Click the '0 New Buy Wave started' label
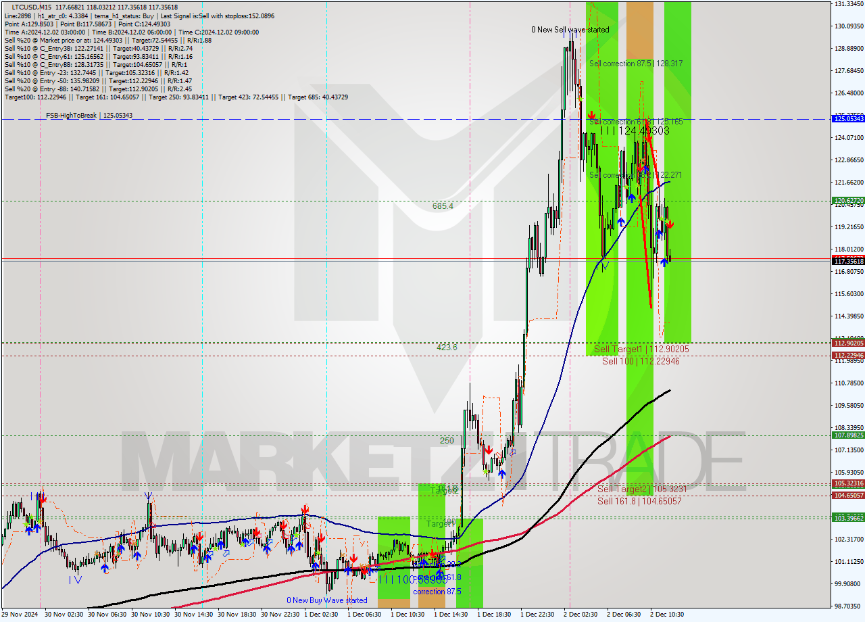Viewport: 865px width, 622px height. point(327,600)
